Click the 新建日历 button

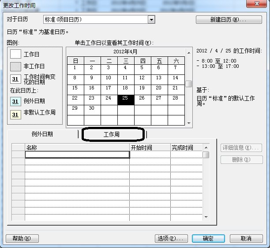229,20
